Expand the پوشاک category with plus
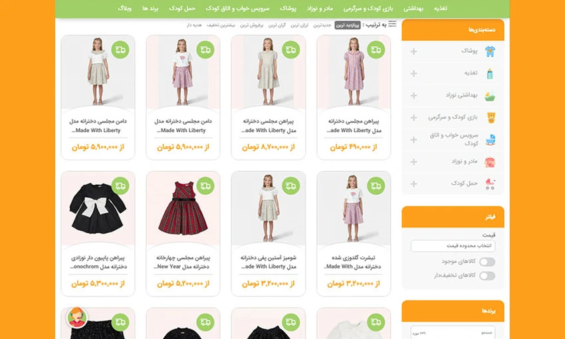 click(x=414, y=51)
